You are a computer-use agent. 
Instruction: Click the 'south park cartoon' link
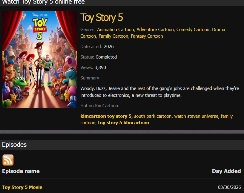point(153,116)
